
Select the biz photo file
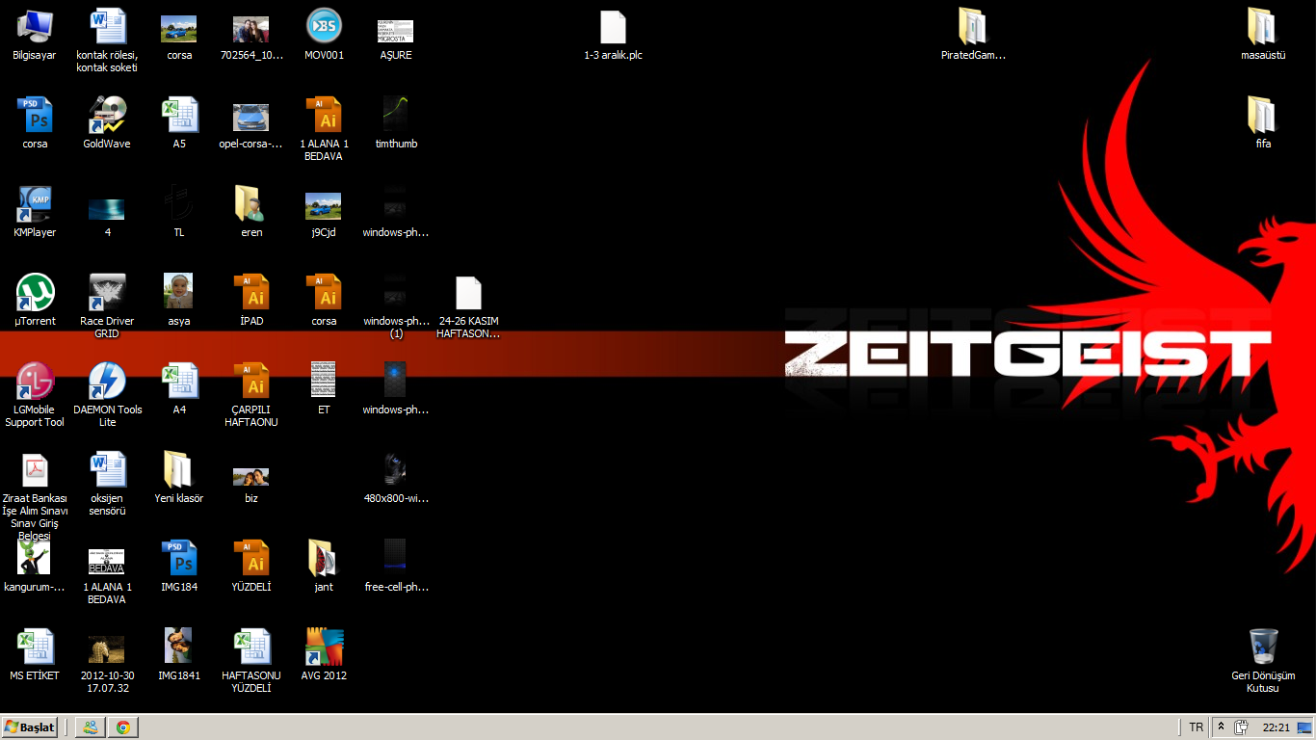point(251,478)
